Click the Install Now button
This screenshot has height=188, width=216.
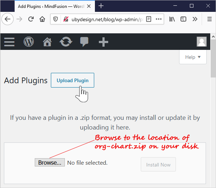pyautogui.click(x=158, y=164)
